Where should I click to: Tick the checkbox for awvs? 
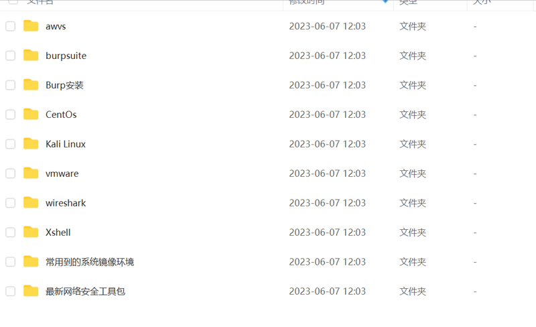click(x=11, y=26)
